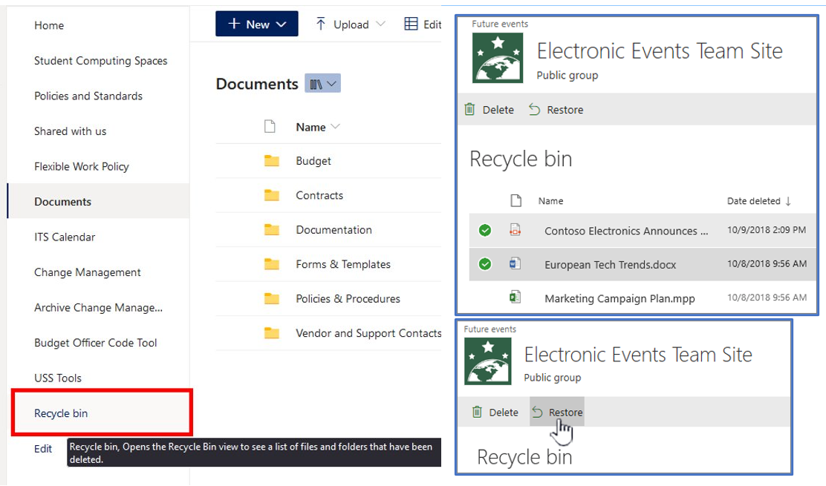The width and height of the screenshot is (826, 486).
Task: Click the PDF icon beside Contoso Electronics Announces
Action: (516, 231)
